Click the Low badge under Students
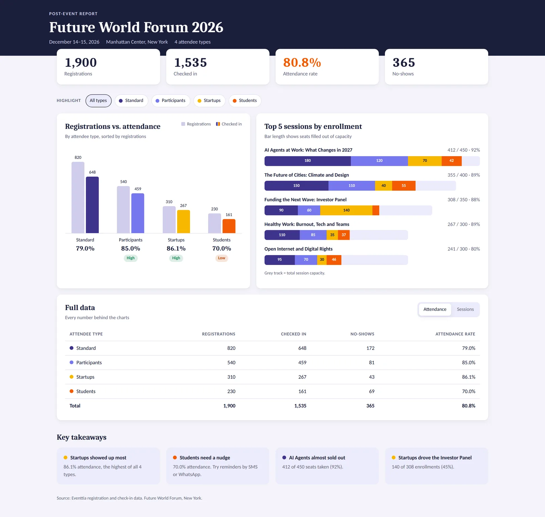The image size is (545, 517). tap(222, 258)
